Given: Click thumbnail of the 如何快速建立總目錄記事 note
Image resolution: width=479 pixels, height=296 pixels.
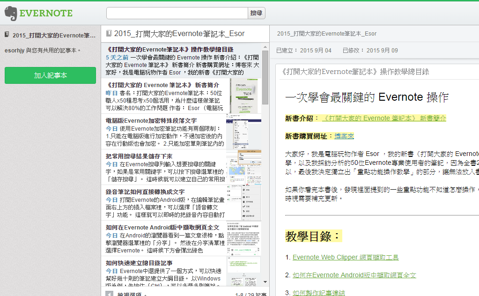Looking at the screenshot, I should (x=244, y=272).
